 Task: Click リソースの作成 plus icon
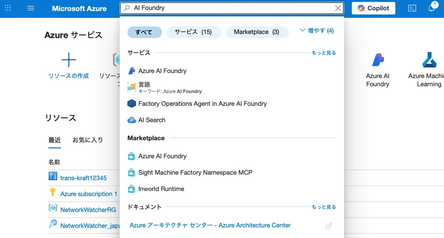(68, 60)
